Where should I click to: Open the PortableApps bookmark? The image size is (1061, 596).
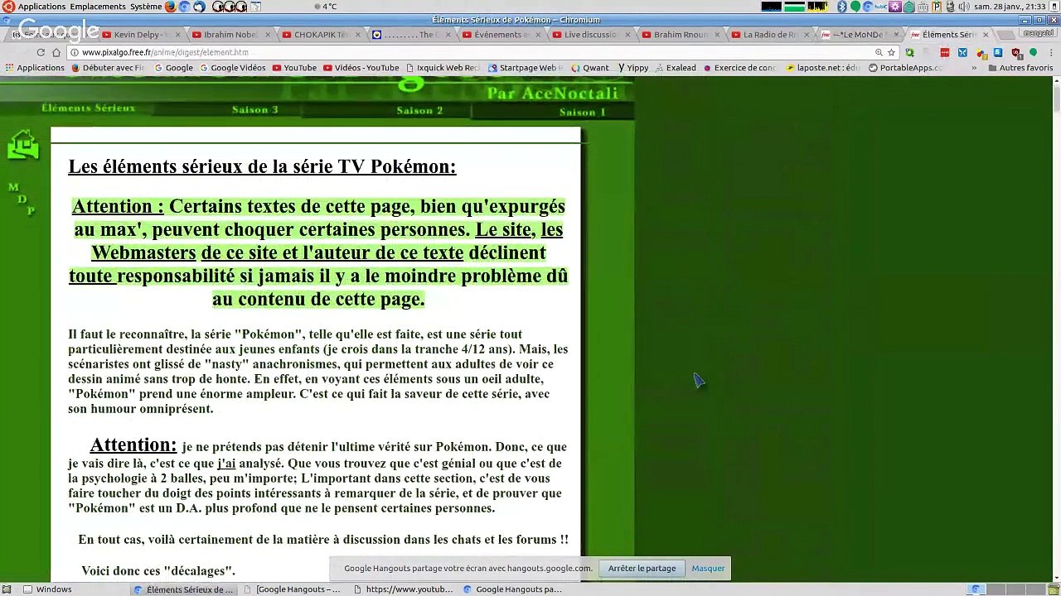click(x=905, y=68)
